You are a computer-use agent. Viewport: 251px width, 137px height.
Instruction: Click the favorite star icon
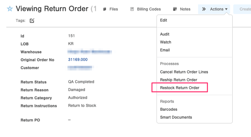pos(10,9)
